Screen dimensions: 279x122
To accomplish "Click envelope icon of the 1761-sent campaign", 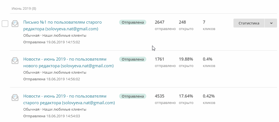I will tap(15, 61).
